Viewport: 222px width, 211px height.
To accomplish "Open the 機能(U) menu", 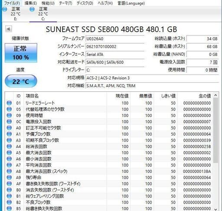I will [48, 3].
